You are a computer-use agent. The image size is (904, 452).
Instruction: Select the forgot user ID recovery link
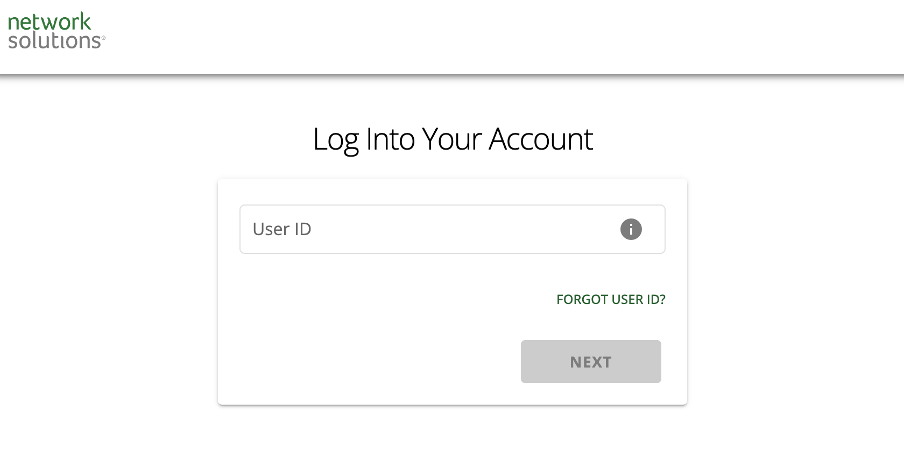[611, 299]
